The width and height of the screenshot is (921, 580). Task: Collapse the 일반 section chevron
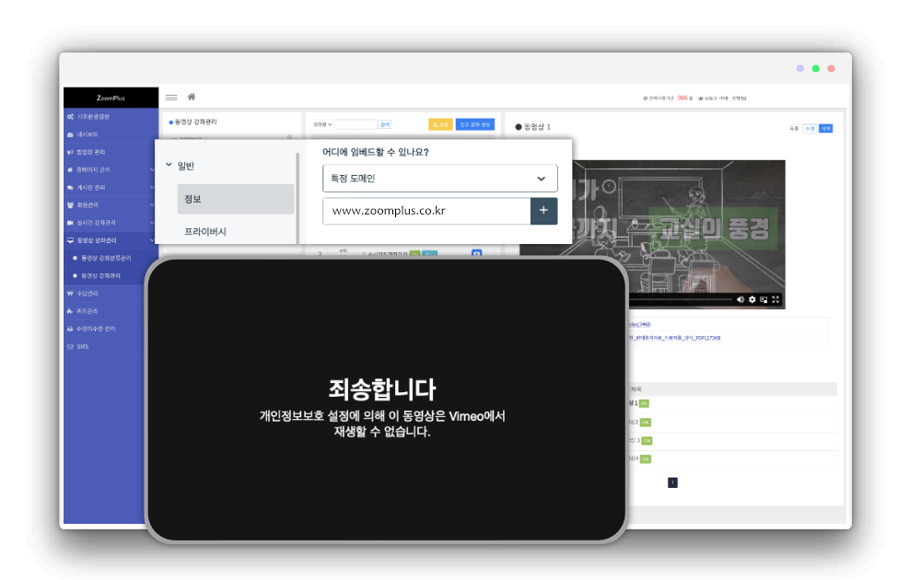point(169,165)
